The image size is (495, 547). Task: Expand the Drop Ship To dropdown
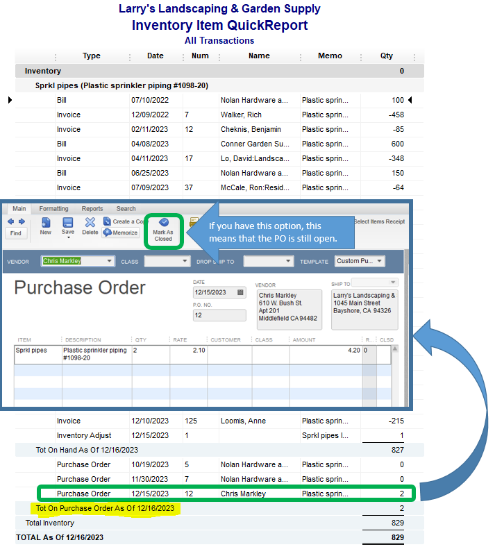point(287,261)
